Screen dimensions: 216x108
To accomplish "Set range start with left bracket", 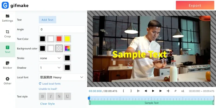I will (123, 91).
